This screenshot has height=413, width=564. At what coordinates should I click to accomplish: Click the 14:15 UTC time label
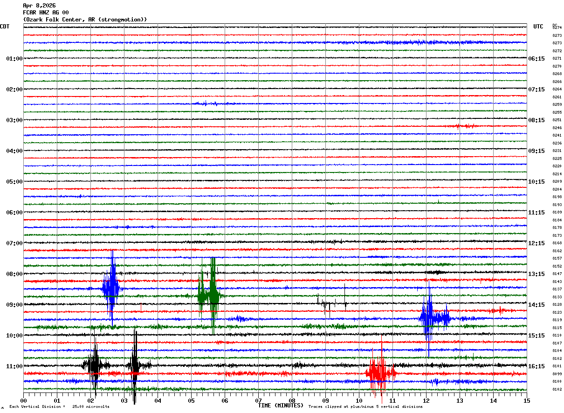[x=536, y=305]
